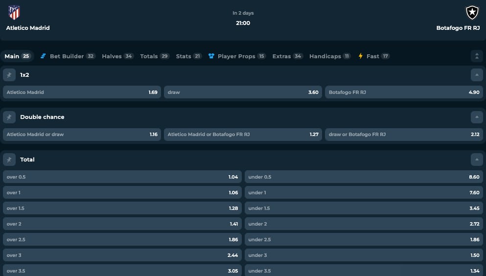Select the Main tab
The image size is (486, 276).
[x=17, y=56]
